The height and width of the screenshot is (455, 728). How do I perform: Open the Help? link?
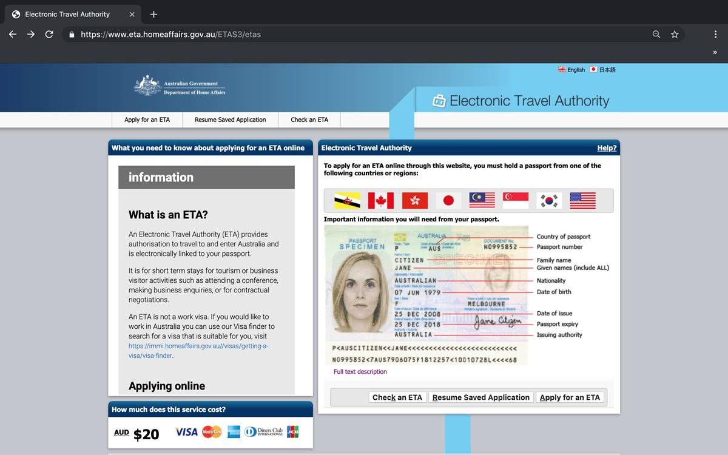607,148
